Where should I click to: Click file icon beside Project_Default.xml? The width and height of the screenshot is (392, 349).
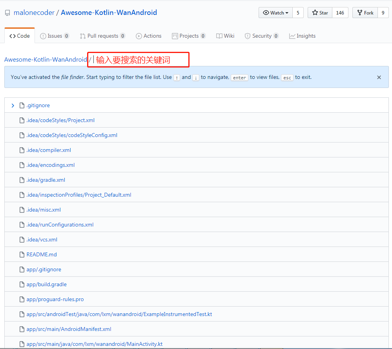pyautogui.click(x=22, y=195)
